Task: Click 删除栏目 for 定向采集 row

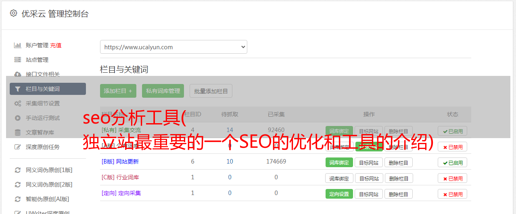Action: (x=399, y=194)
